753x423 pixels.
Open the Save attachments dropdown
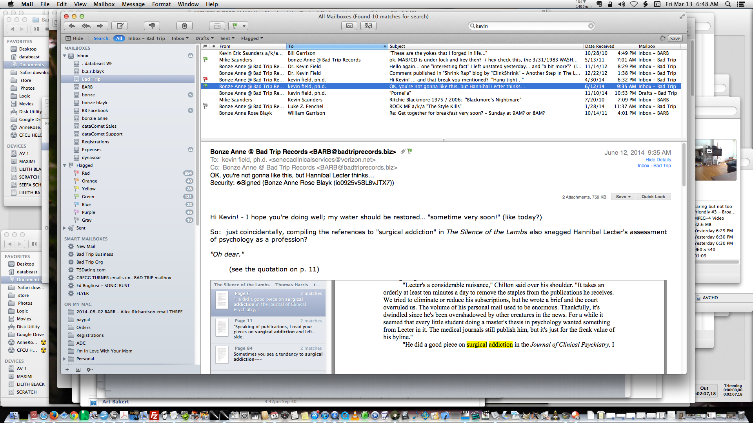(623, 197)
